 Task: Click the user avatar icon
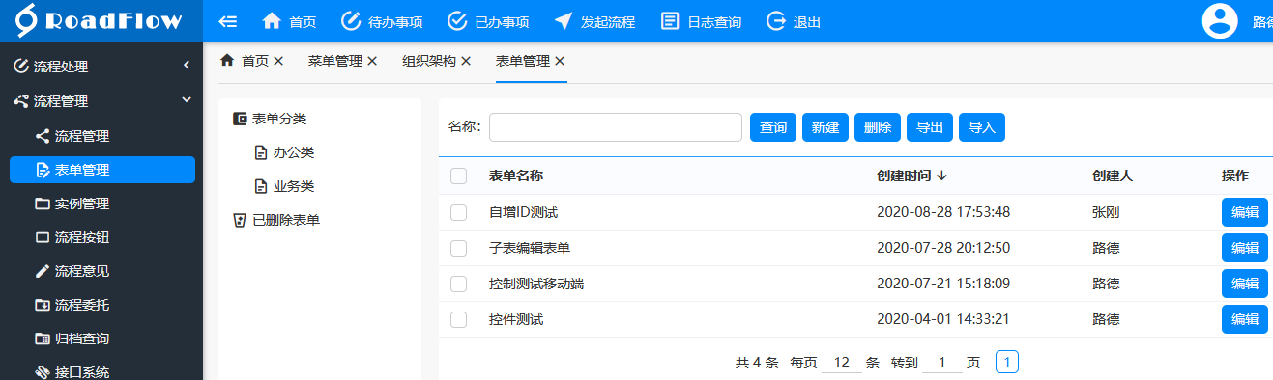tap(1220, 21)
